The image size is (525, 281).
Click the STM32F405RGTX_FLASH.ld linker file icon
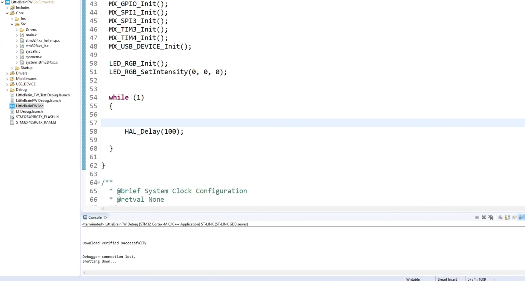12,117
